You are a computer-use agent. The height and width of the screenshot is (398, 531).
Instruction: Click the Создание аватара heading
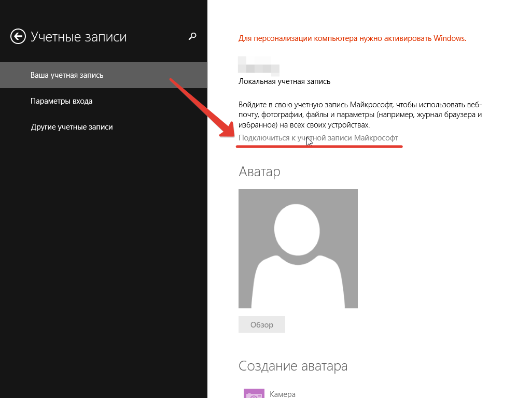tap(292, 366)
